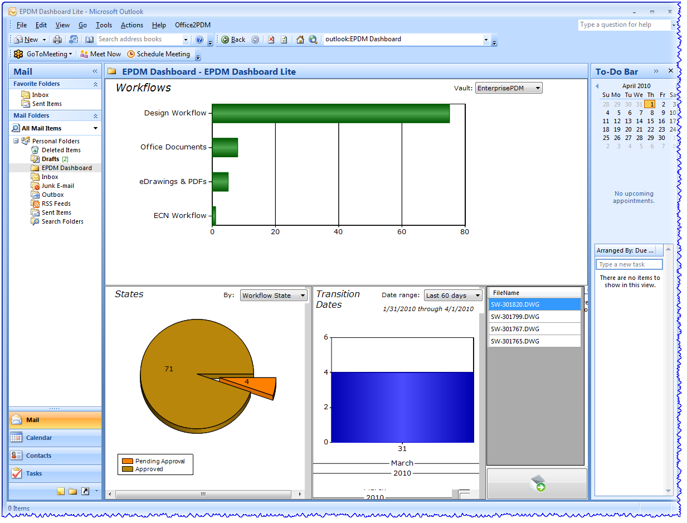Switch to Contacts in navigation pane
Viewport: 687px width, 523px height.
pyautogui.click(x=55, y=456)
